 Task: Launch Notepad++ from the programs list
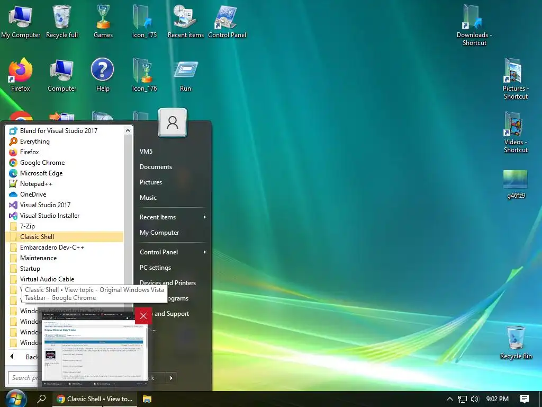pos(65,184)
